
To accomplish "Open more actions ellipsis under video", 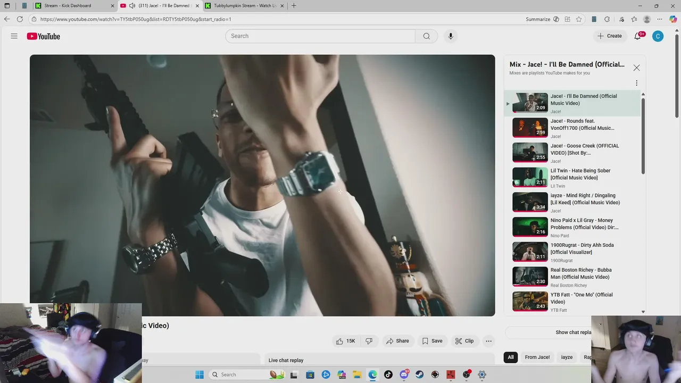I will point(488,341).
